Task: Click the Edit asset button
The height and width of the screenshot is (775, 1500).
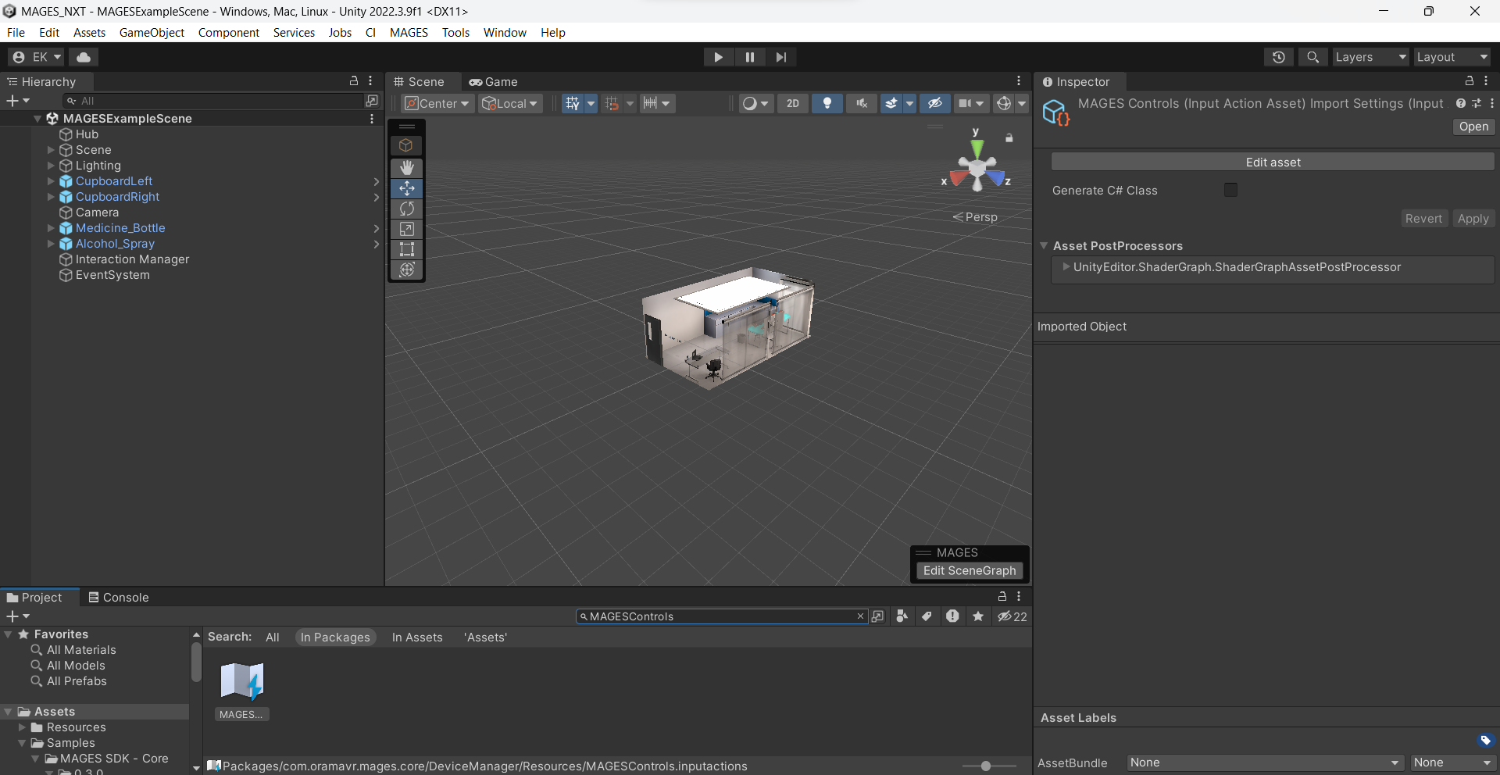Action: [x=1272, y=162]
